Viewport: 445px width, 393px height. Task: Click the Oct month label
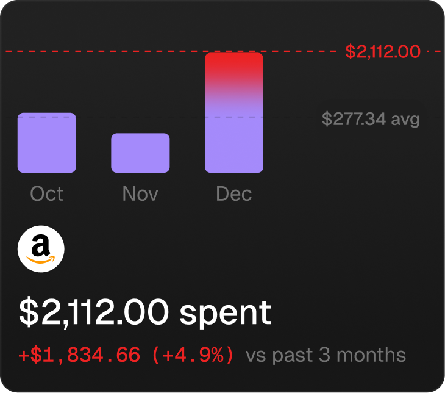pyautogui.click(x=47, y=194)
